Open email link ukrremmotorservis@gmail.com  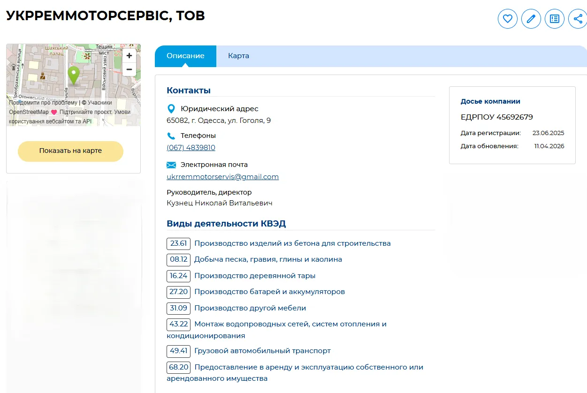coord(223,177)
